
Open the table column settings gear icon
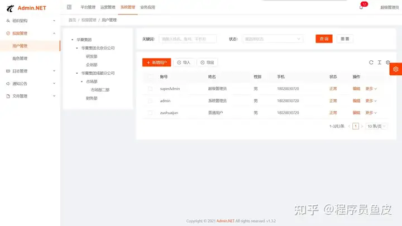pyautogui.click(x=387, y=62)
